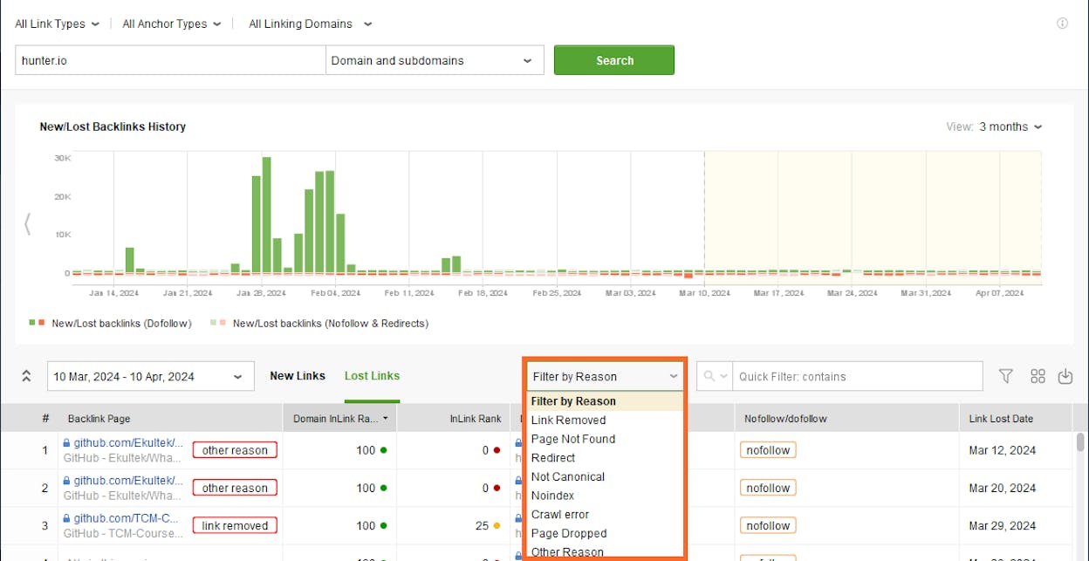
Task: Click 'Mar 12, 2024' date cell
Action: tap(1003, 450)
